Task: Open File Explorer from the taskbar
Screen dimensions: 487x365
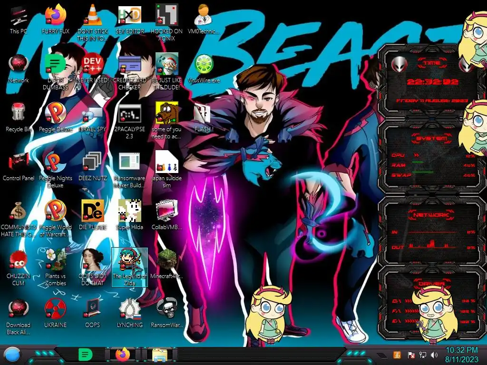Action: pos(160,355)
